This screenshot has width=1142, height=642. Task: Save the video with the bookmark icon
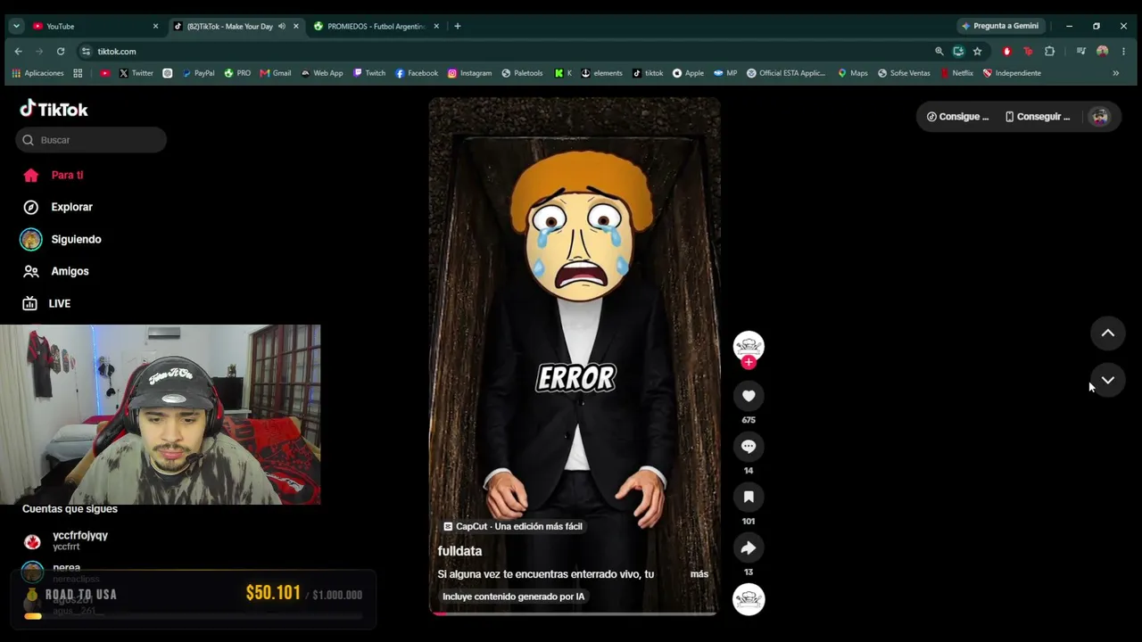[x=749, y=497]
